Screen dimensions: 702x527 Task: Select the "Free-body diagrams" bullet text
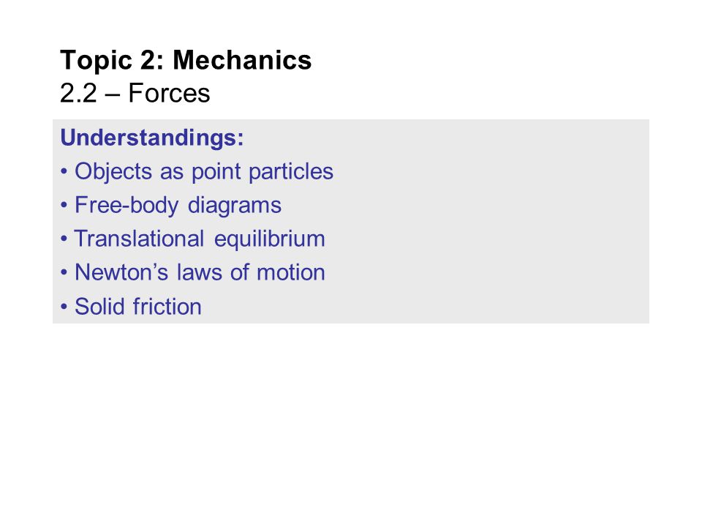178,206
